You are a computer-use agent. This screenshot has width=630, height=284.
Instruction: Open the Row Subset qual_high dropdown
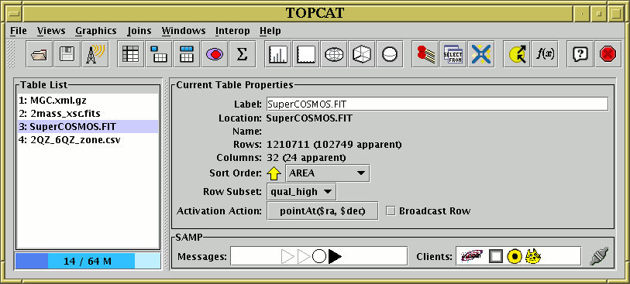[301, 192]
